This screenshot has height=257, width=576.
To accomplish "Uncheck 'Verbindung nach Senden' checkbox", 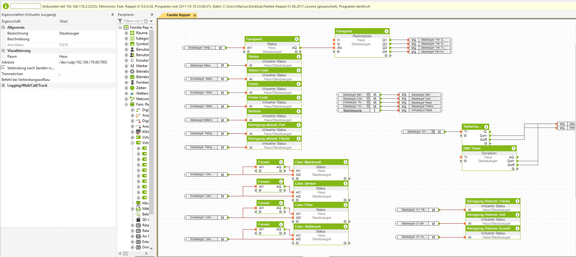I will click(3, 68).
